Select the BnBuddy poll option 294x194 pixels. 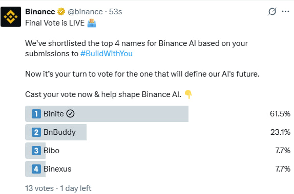click(x=158, y=132)
